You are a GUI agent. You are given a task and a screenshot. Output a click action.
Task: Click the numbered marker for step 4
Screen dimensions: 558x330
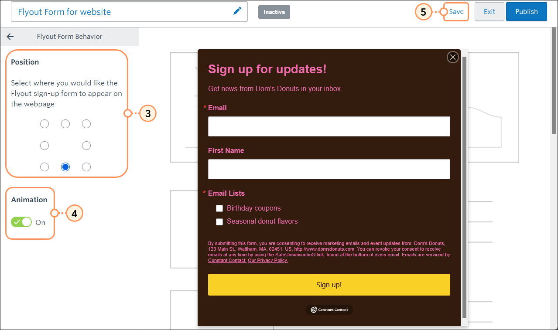click(75, 213)
